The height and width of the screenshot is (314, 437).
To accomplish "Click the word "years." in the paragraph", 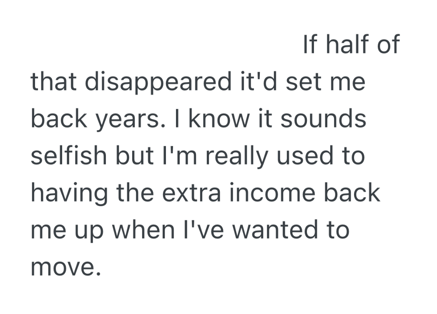I will click(133, 120).
